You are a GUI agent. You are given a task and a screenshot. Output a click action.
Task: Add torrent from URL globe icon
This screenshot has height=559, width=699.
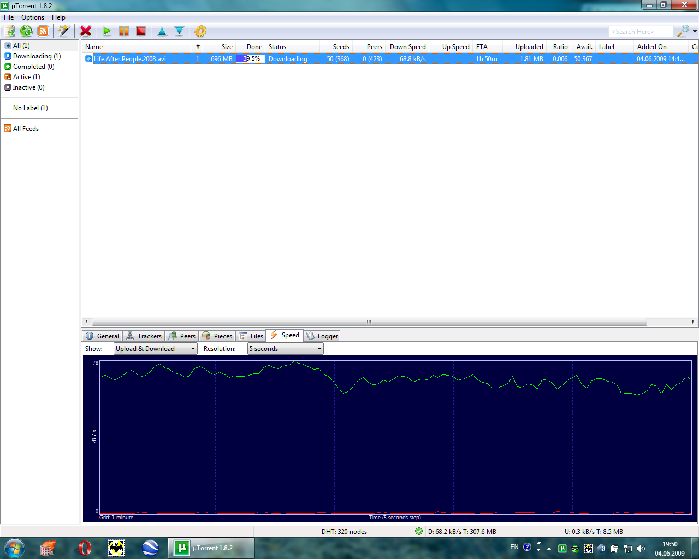26,31
